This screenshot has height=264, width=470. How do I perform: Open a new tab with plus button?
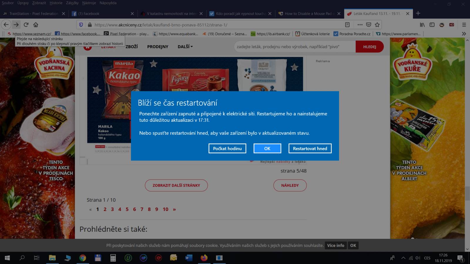[418, 13]
